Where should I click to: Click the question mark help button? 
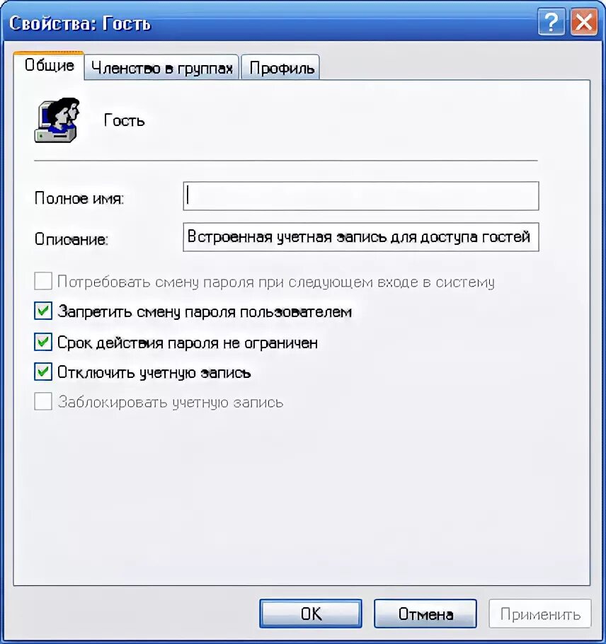click(x=551, y=22)
